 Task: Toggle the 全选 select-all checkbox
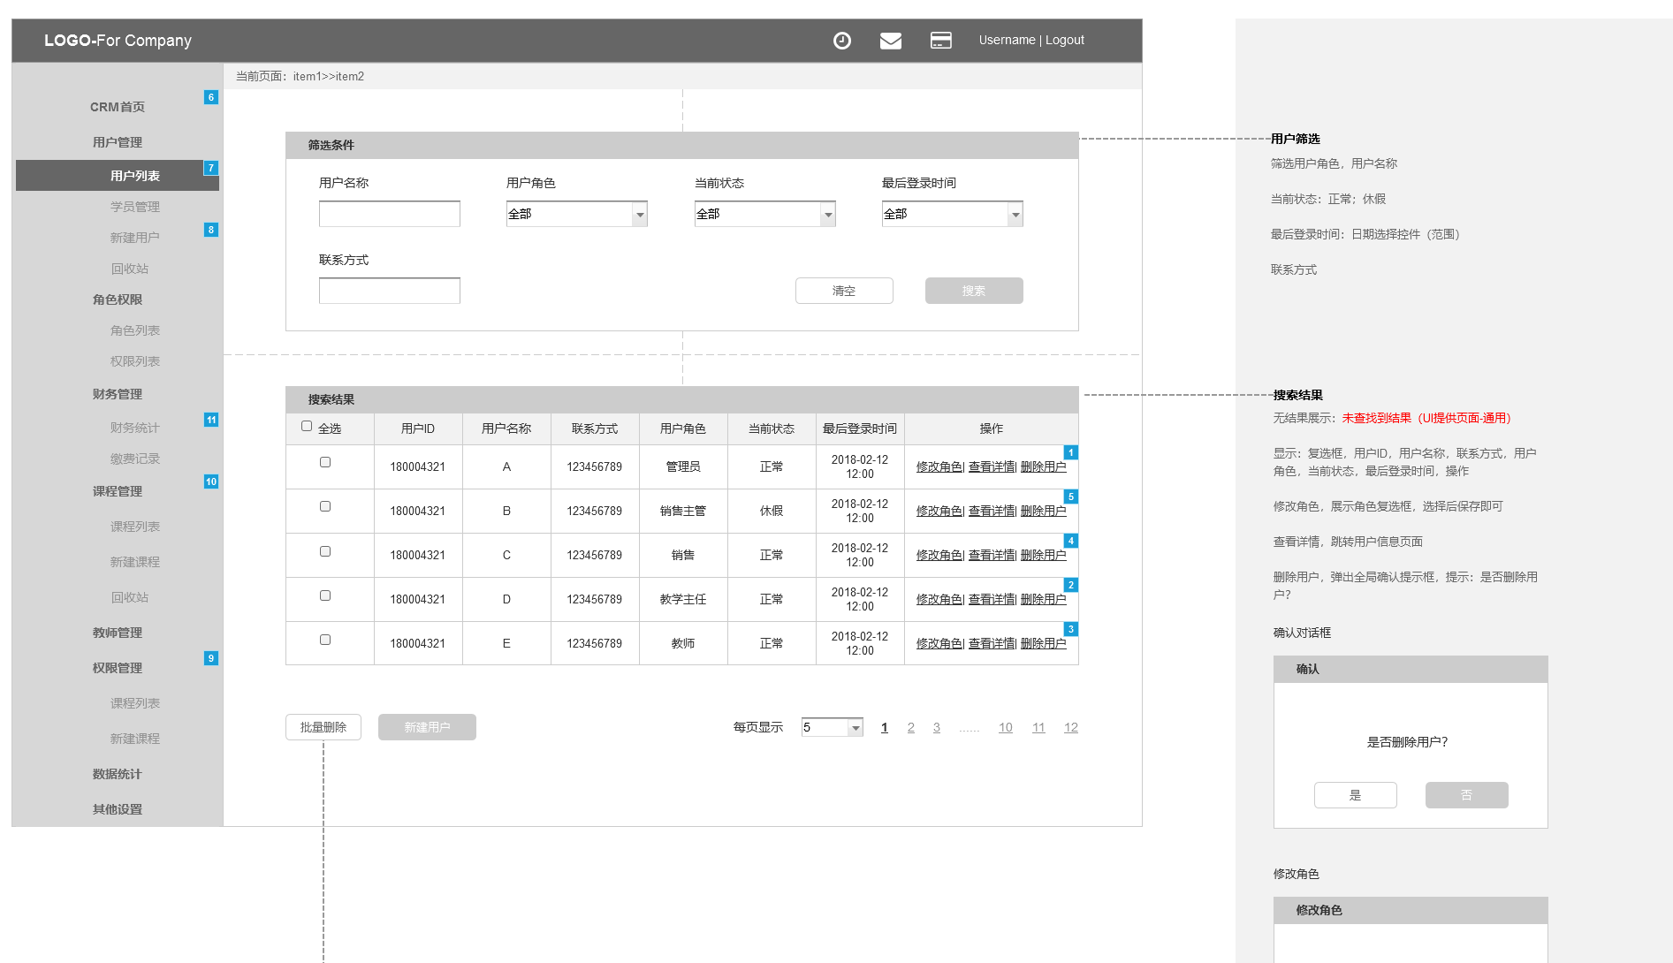tap(307, 426)
